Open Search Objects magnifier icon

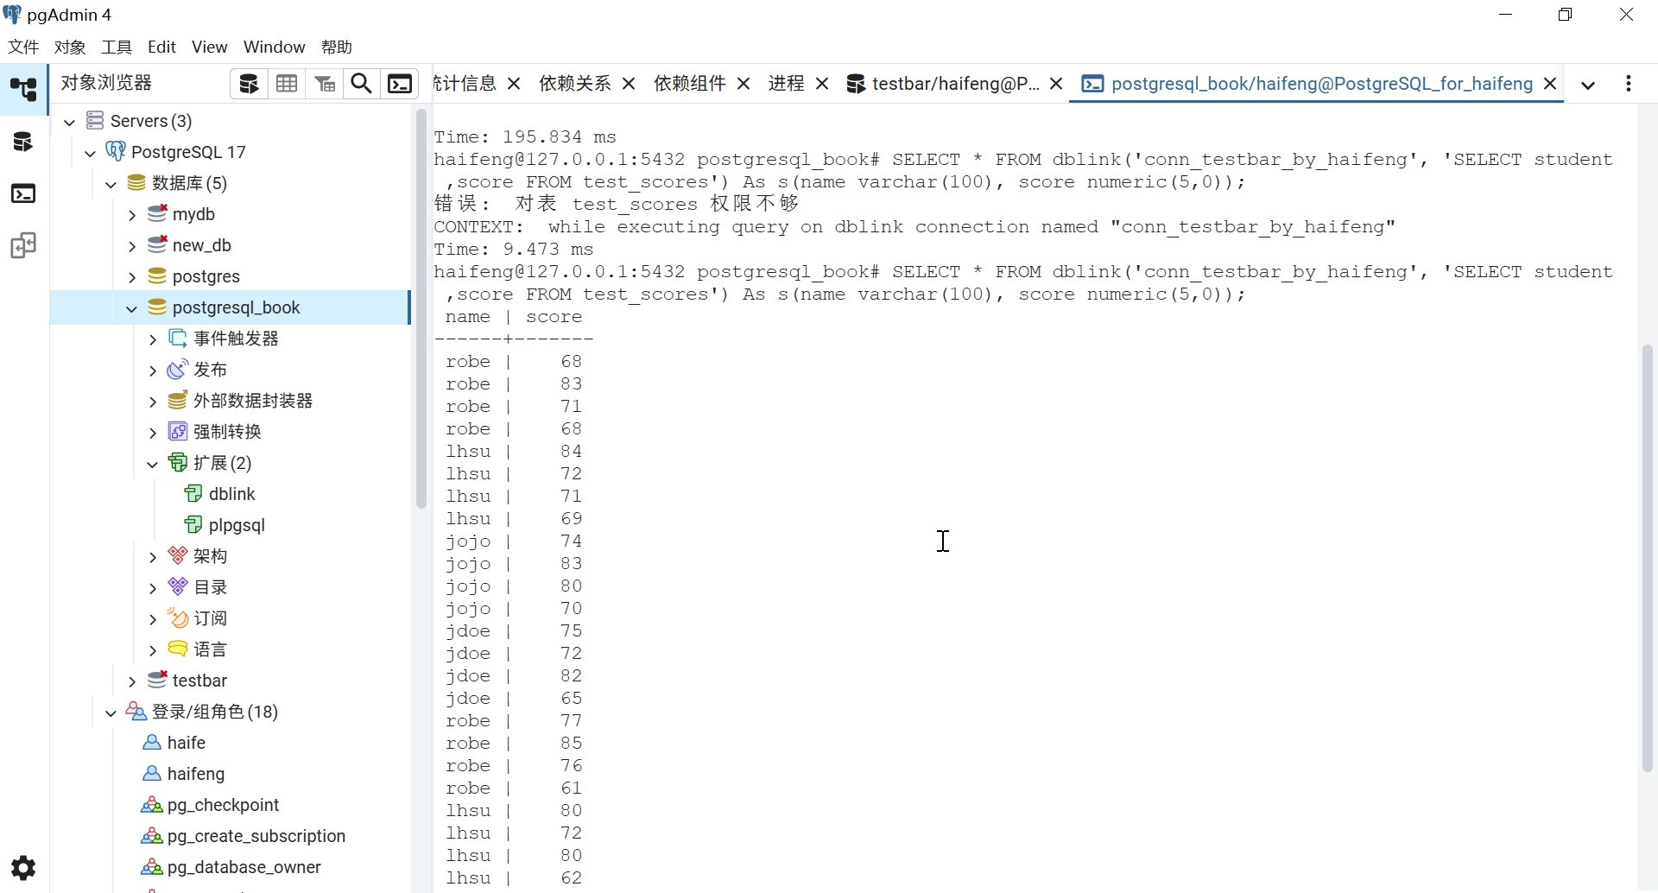[x=362, y=84]
